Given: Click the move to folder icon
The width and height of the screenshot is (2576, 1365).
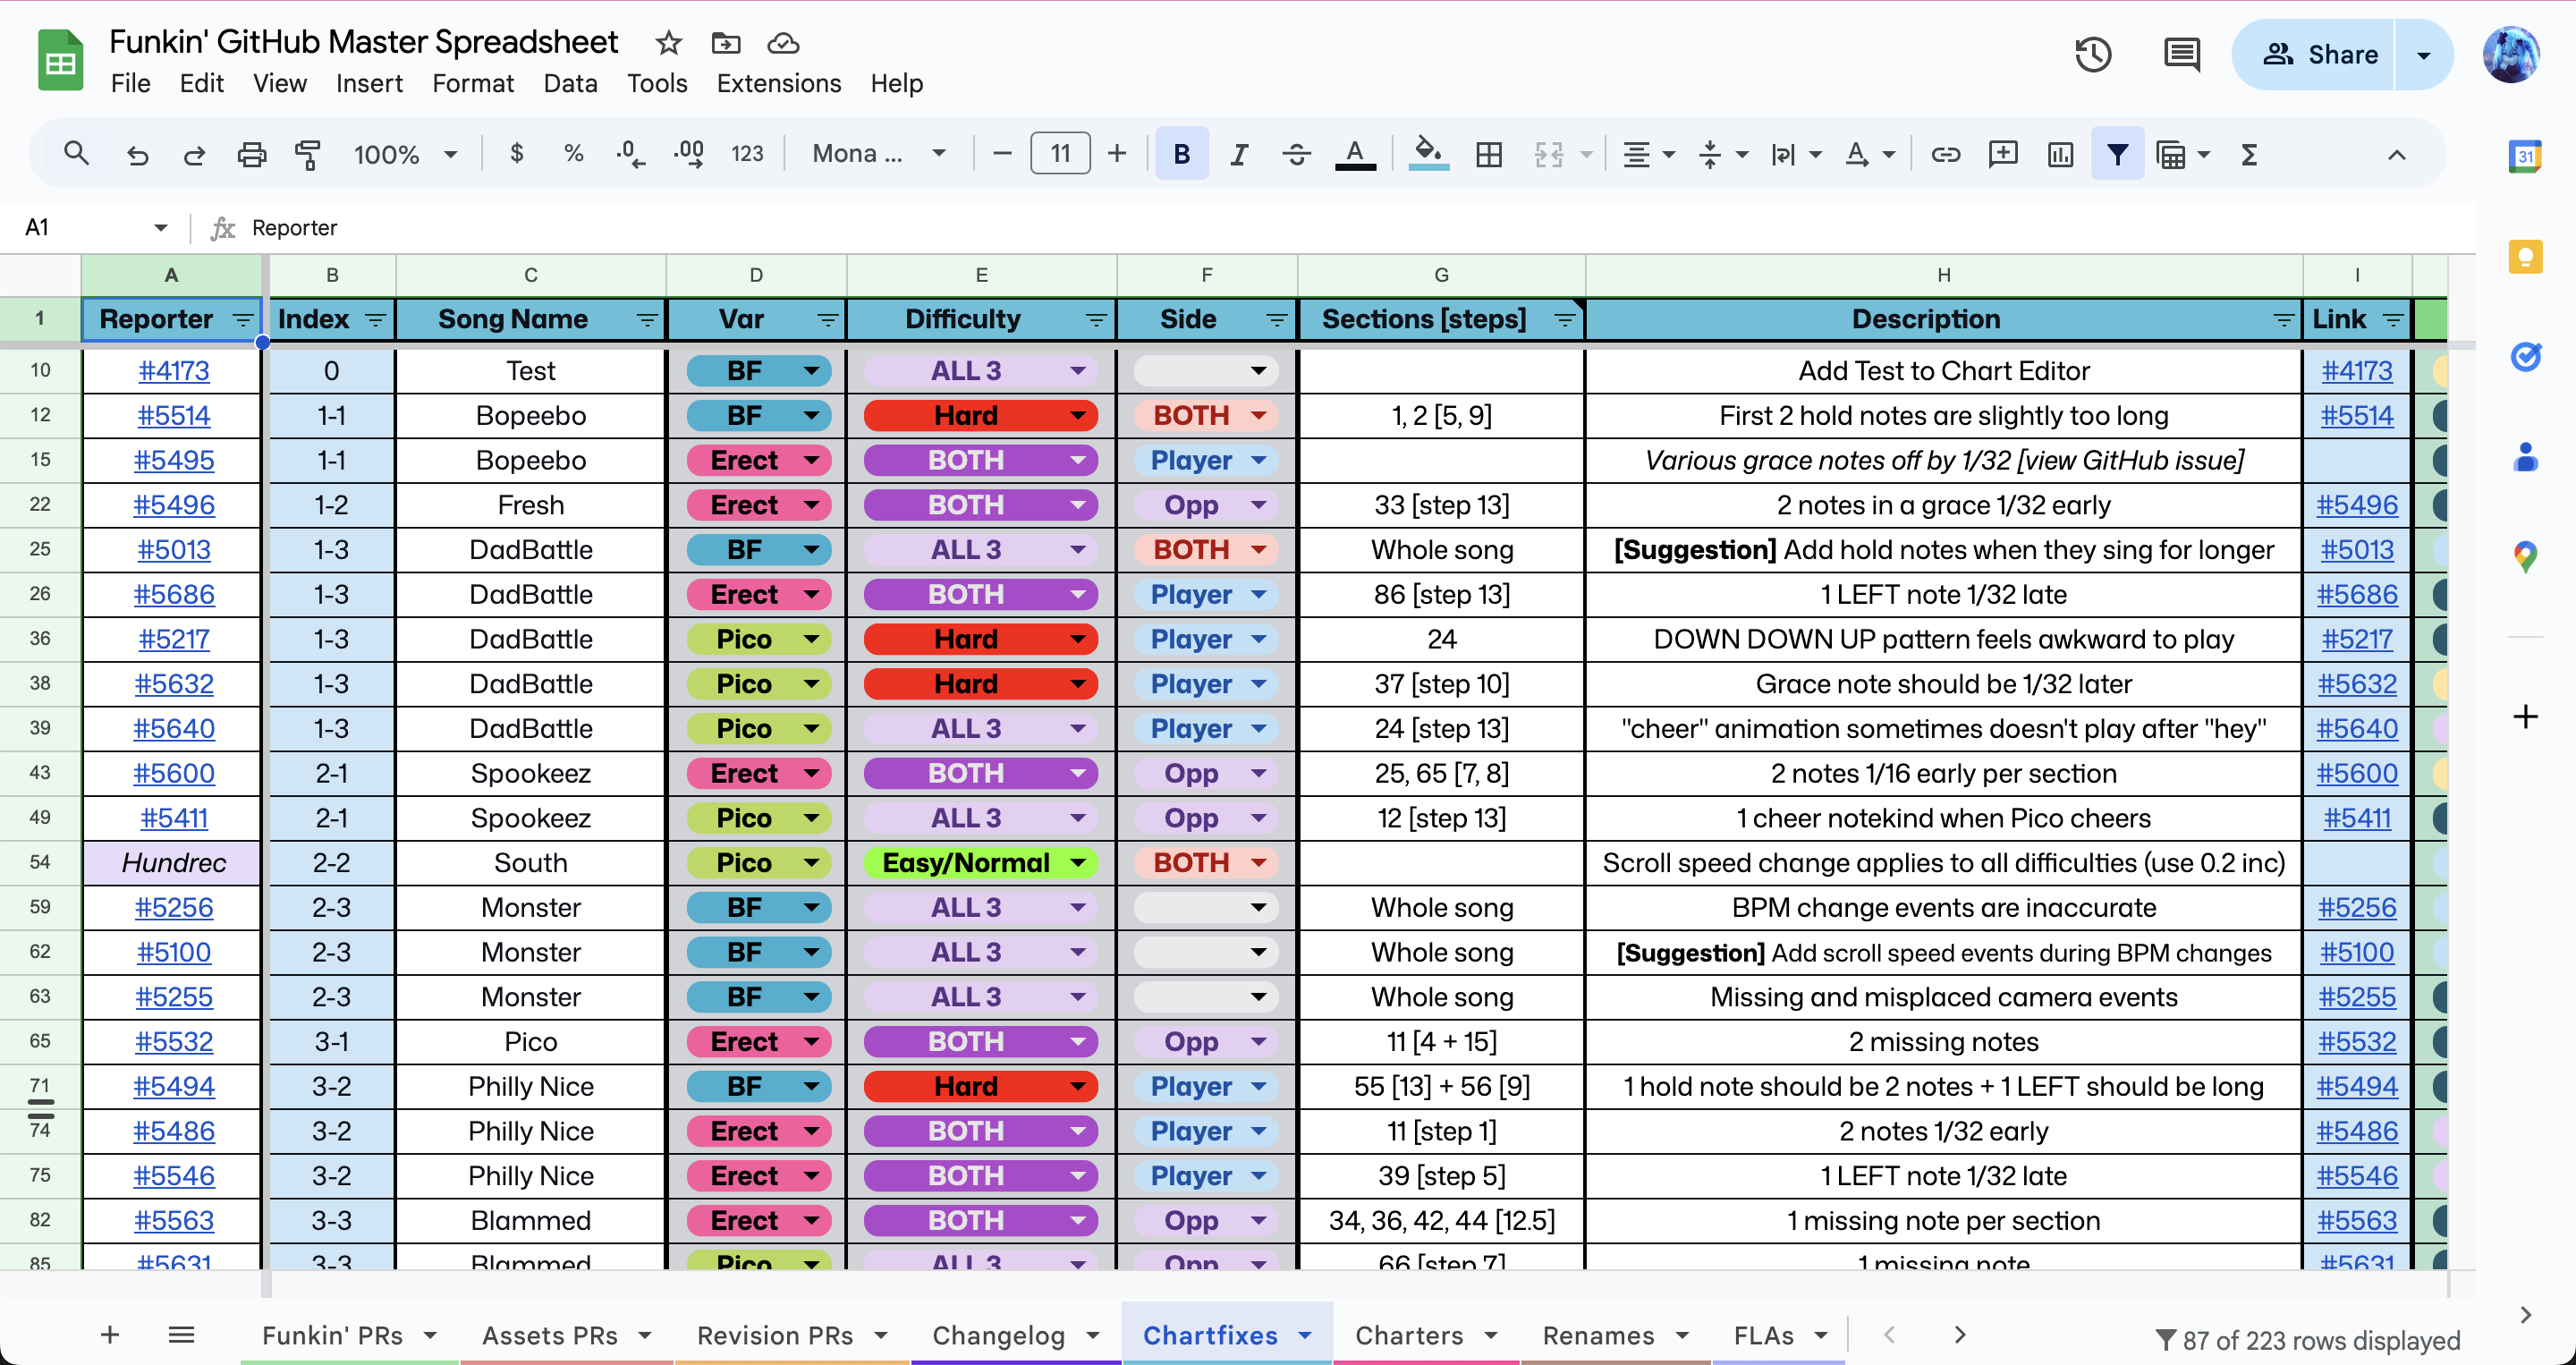Looking at the screenshot, I should [726, 43].
